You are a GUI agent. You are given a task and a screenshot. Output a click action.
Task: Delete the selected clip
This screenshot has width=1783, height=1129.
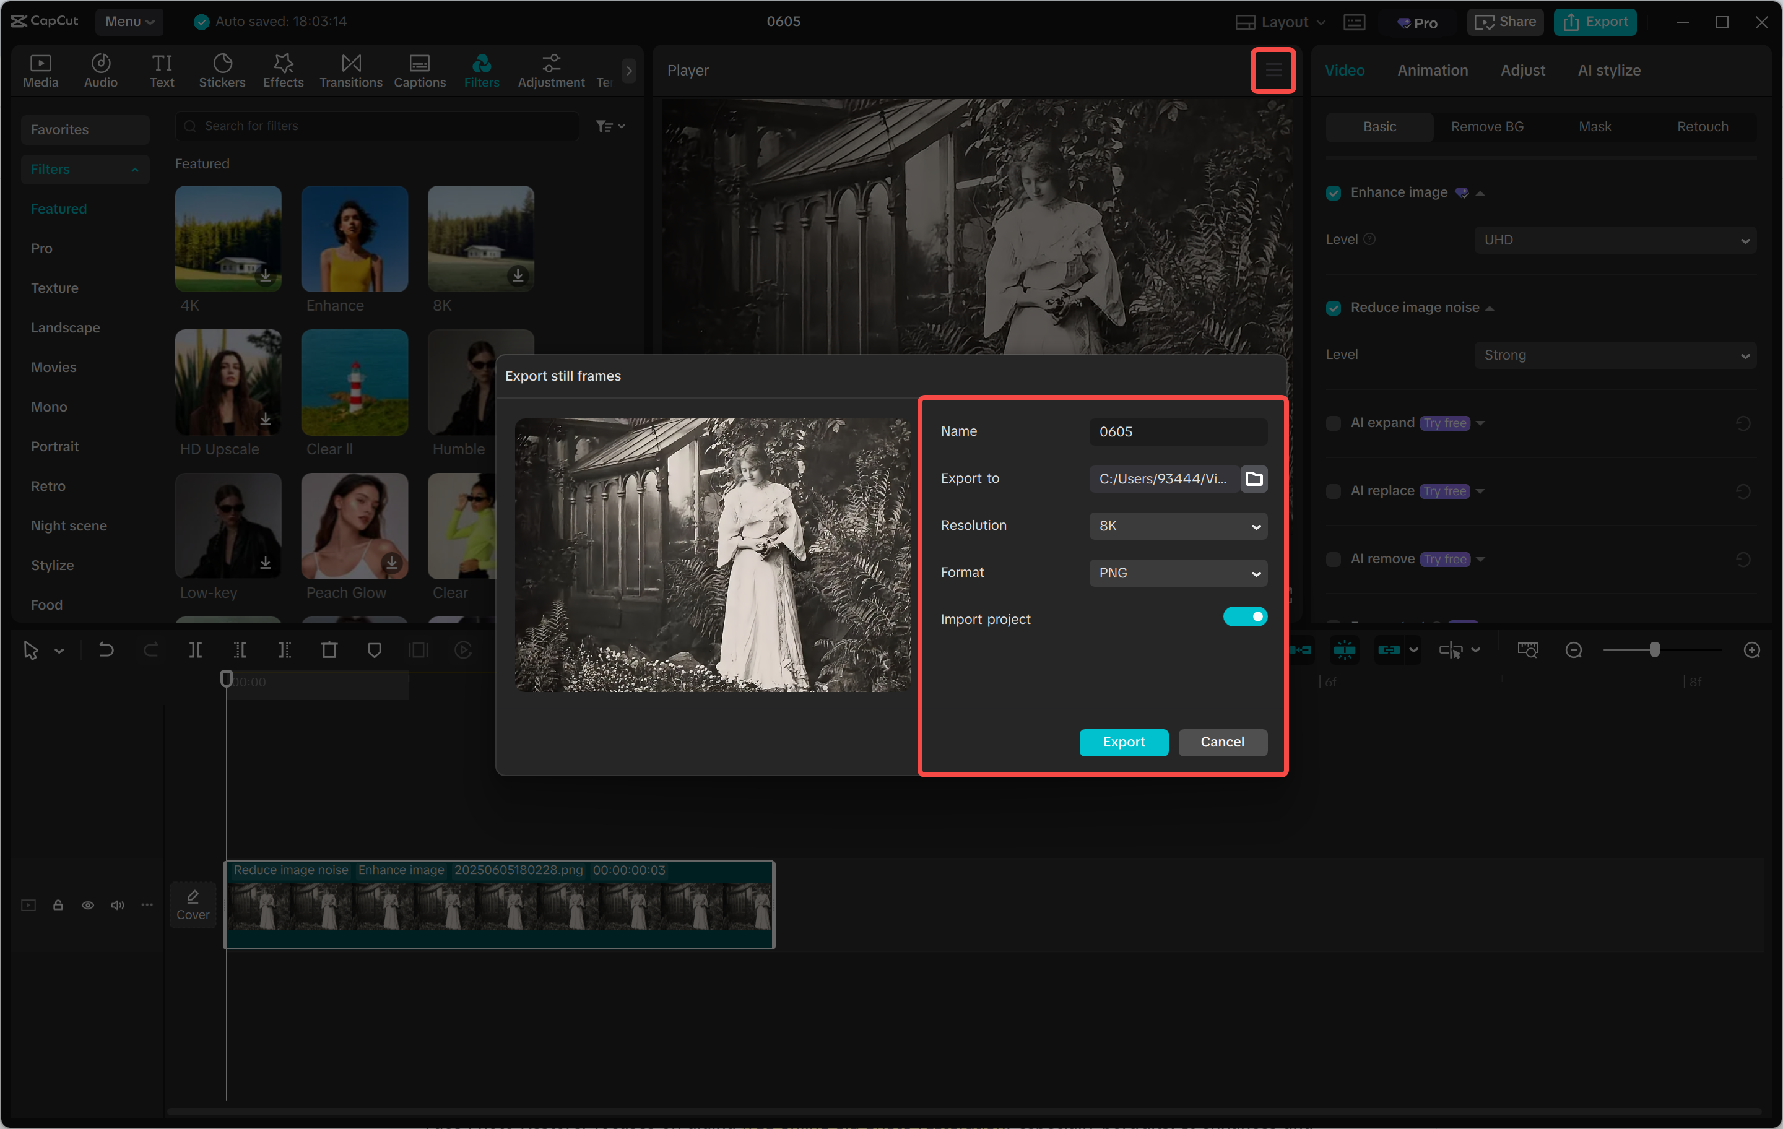pyautogui.click(x=329, y=650)
